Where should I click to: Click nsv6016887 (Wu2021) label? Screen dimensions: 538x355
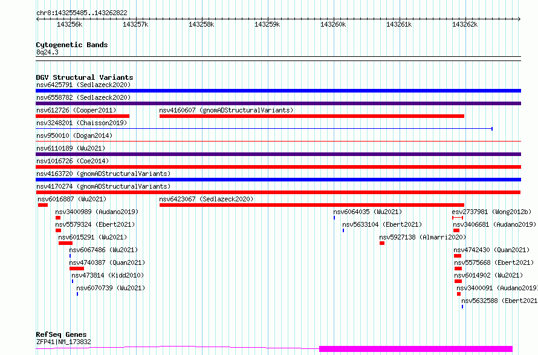[72, 199]
